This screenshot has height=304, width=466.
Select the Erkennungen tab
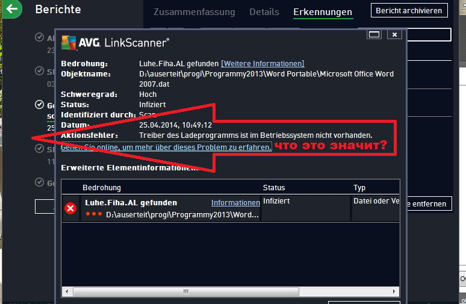coord(323,12)
